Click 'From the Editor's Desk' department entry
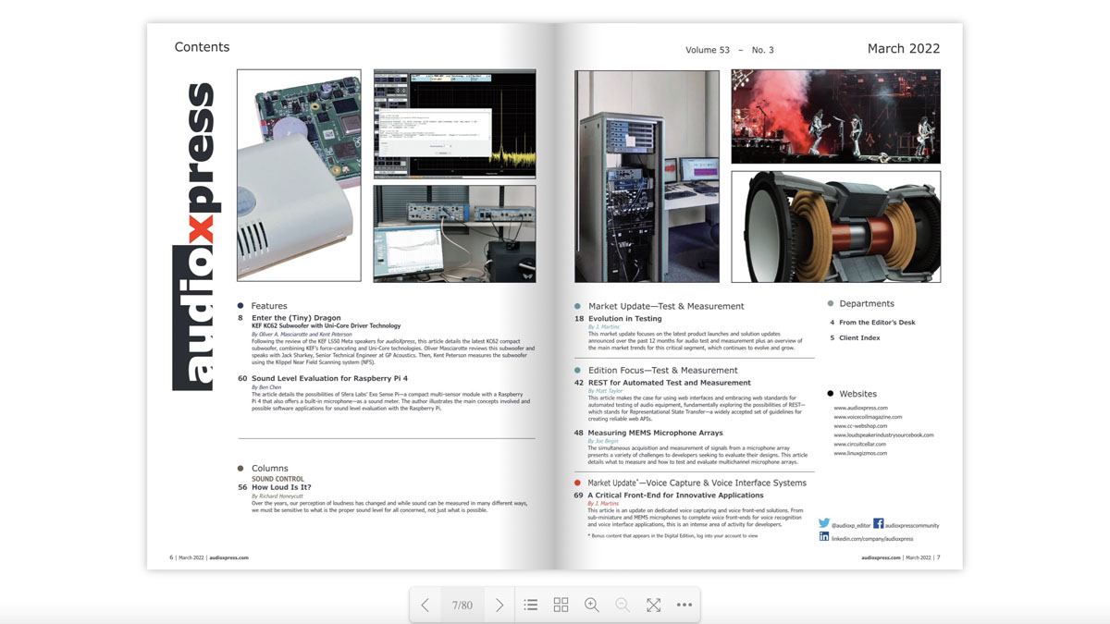The height and width of the screenshot is (624, 1110). pyautogui.click(x=877, y=323)
